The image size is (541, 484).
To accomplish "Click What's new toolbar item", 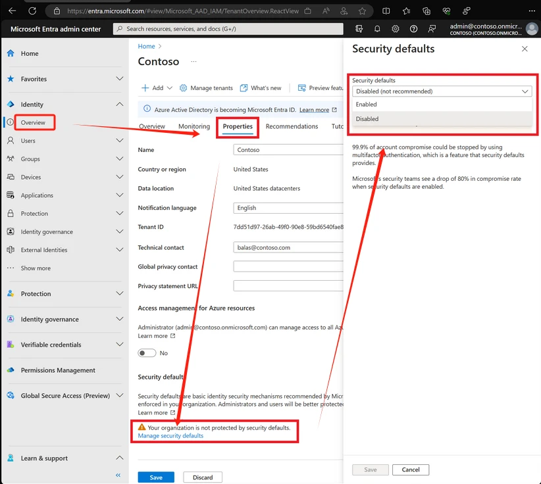I will [261, 88].
